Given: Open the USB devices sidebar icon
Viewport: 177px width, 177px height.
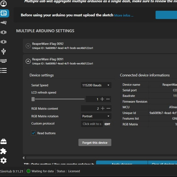Looking at the screenshot, I should [x=4, y=51].
